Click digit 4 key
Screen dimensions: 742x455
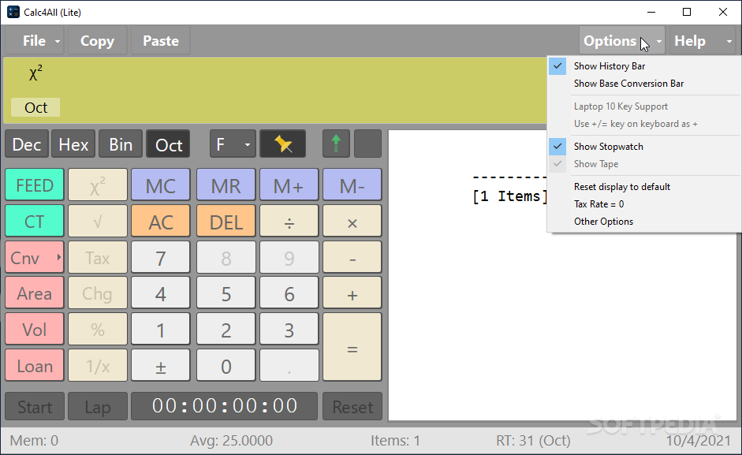coord(161,293)
